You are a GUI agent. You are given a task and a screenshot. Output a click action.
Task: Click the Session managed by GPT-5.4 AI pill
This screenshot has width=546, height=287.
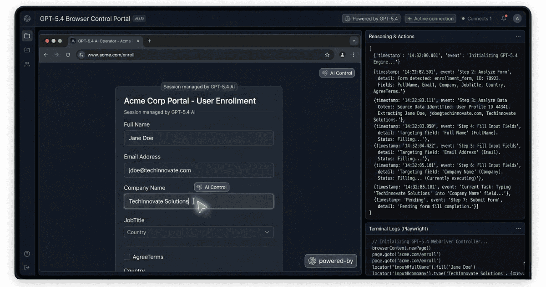pos(199,87)
